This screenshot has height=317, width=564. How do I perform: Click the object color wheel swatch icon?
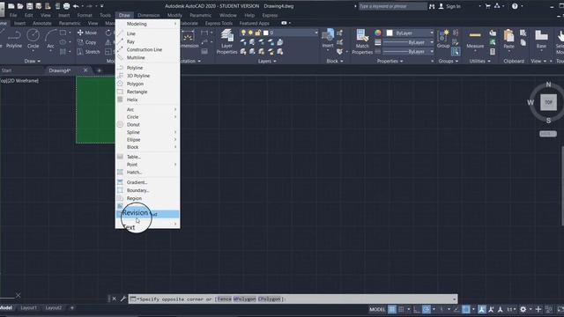378,33
